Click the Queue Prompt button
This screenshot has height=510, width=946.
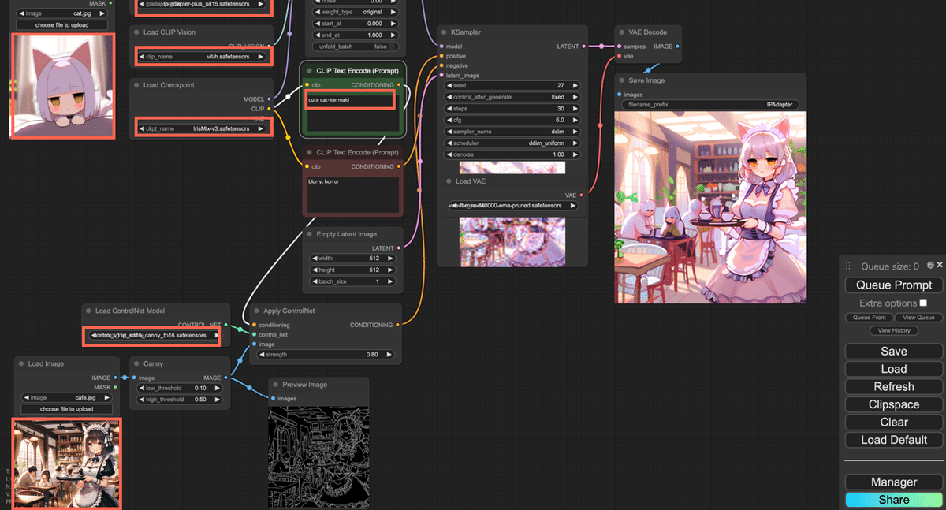pyautogui.click(x=894, y=285)
